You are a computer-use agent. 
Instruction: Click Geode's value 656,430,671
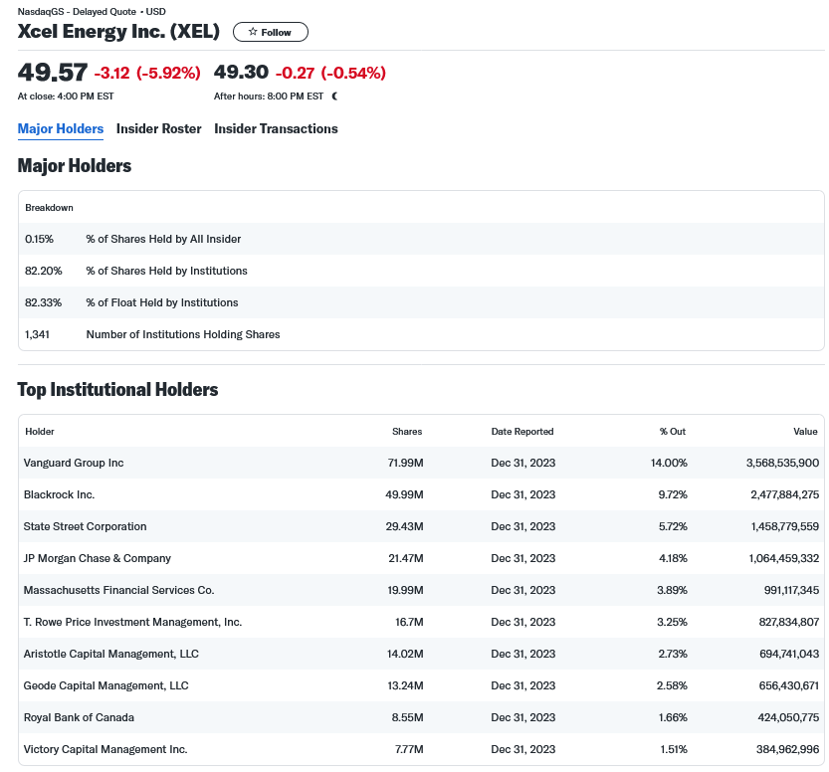[x=789, y=685]
